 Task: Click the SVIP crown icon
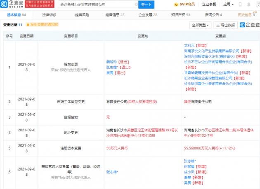(176, 5)
